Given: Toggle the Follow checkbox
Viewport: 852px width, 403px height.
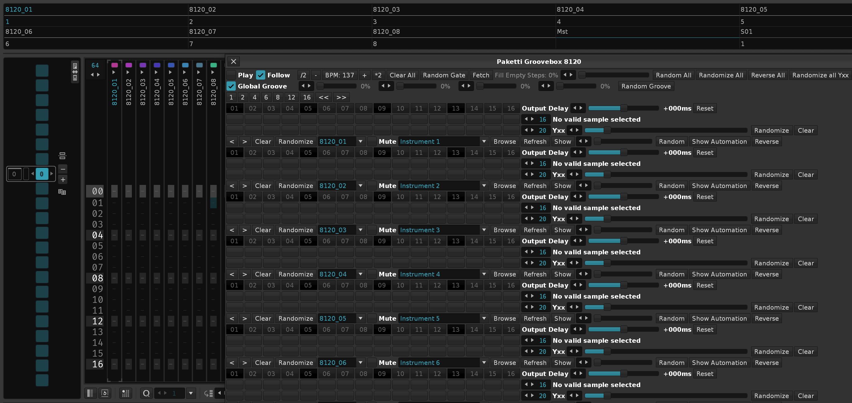Looking at the screenshot, I should coord(261,75).
